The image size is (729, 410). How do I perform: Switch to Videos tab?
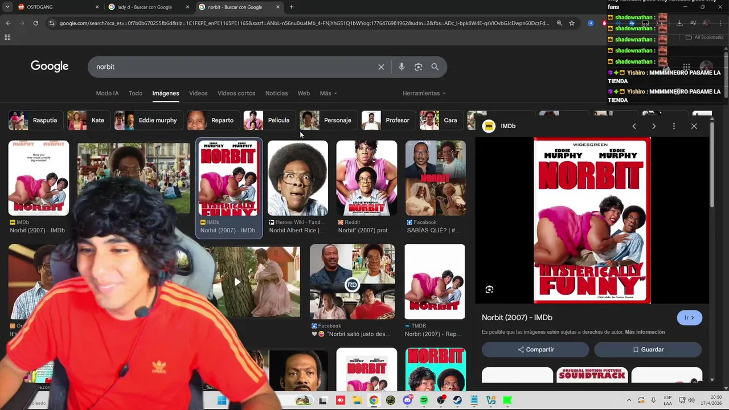pos(198,93)
